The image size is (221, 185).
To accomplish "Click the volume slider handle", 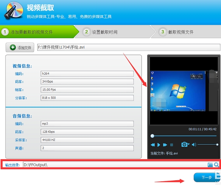I will click(217, 144).
